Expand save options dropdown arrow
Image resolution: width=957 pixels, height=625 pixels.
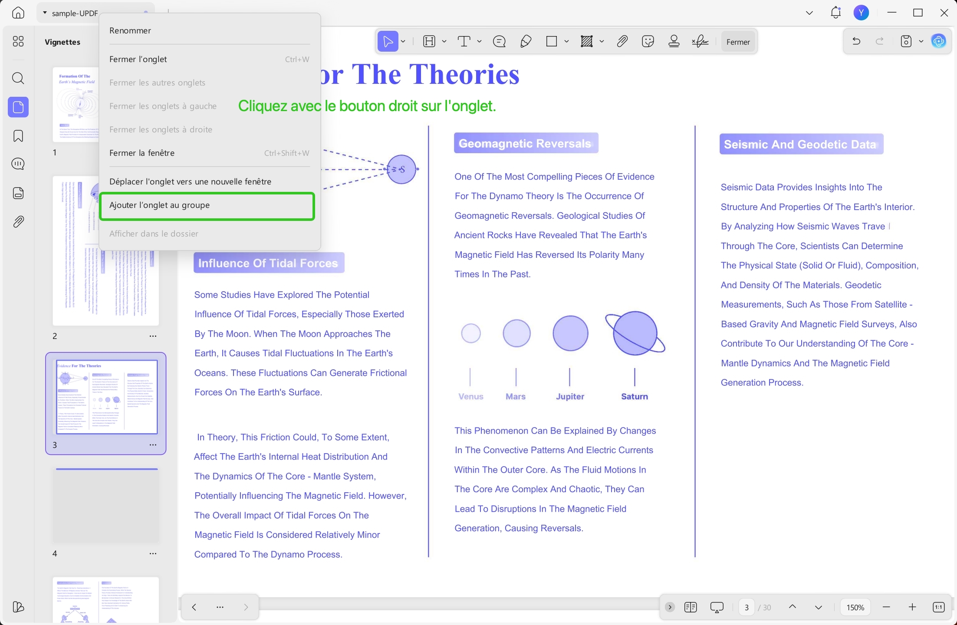point(921,41)
